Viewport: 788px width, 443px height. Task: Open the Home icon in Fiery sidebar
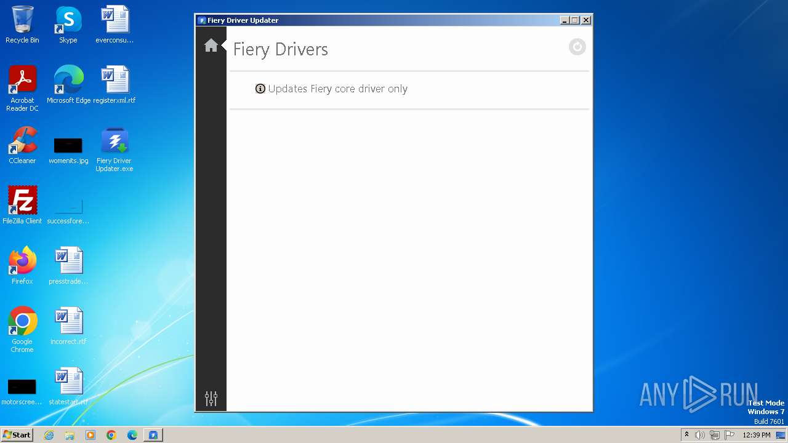[211, 46]
